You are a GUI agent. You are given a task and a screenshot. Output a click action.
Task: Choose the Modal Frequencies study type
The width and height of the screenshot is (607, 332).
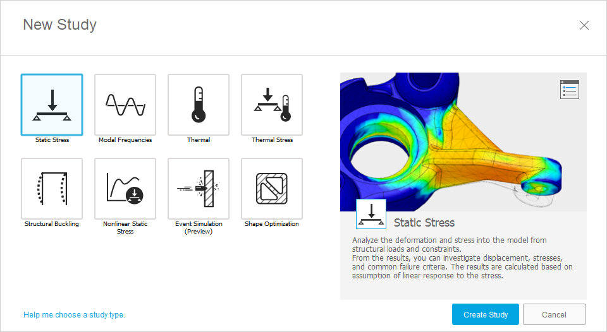pyautogui.click(x=125, y=105)
